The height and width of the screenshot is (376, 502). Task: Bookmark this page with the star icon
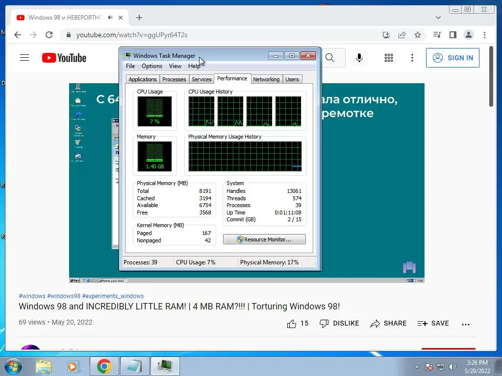pos(418,35)
